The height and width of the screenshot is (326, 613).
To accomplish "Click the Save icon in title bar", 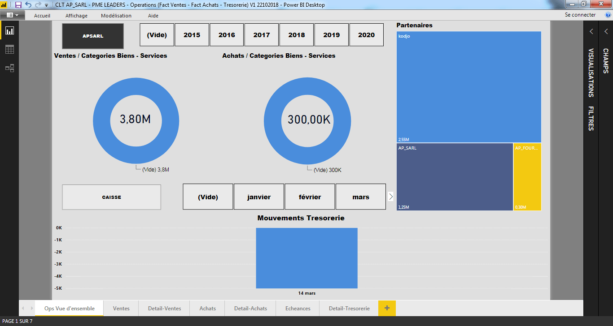I will click(18, 5).
